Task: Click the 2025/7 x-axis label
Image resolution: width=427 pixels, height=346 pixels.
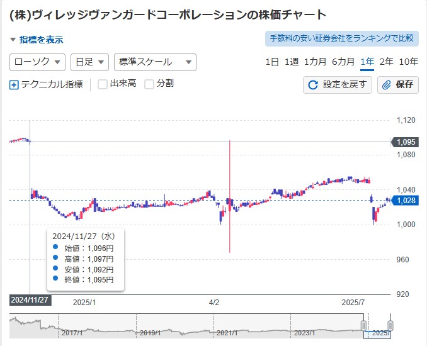Action: coord(353,303)
